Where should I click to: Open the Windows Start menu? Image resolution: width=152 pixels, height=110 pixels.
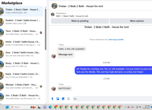[x=7, y=107]
